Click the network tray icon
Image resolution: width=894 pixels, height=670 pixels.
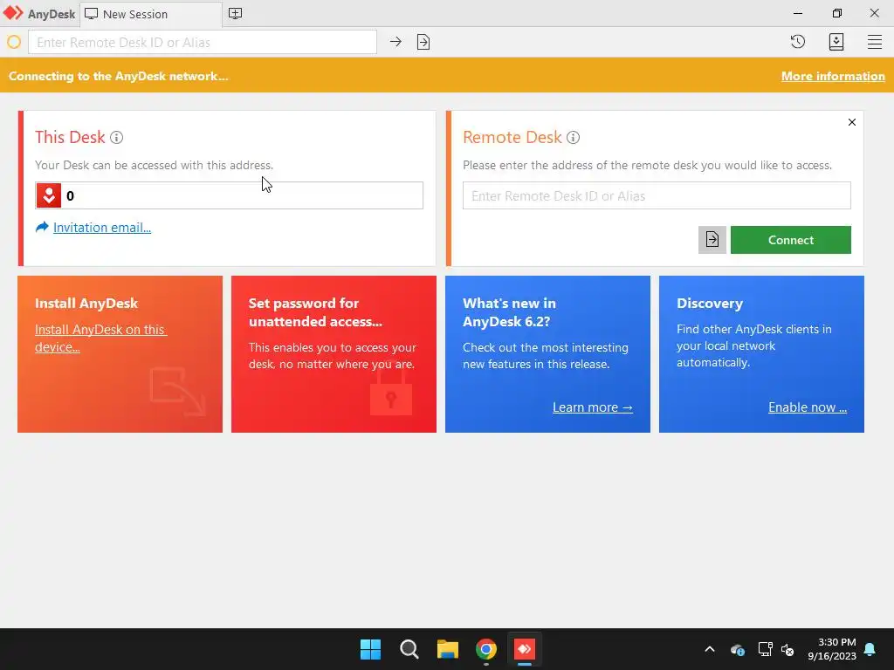(x=765, y=649)
